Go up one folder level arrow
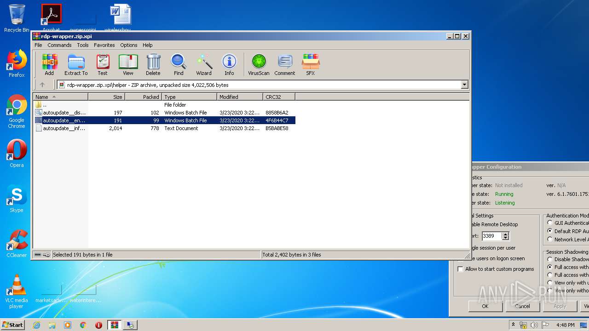 42,85
